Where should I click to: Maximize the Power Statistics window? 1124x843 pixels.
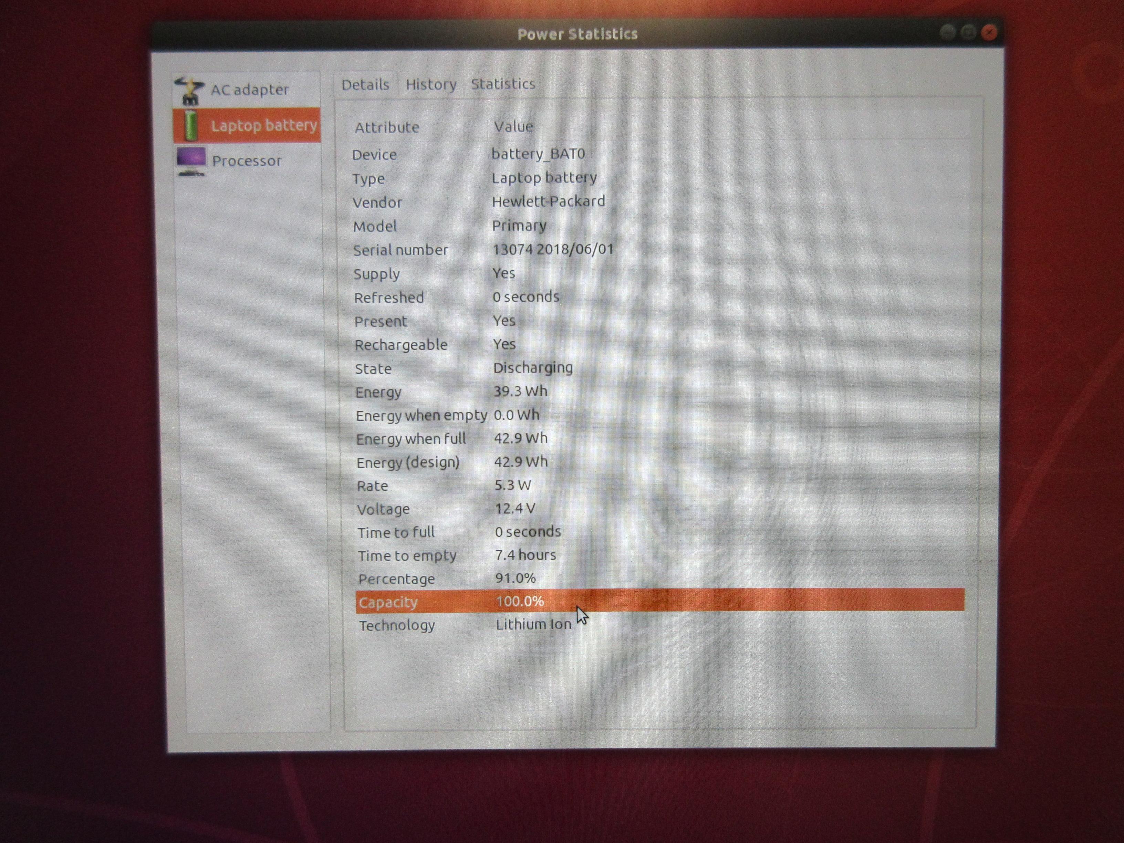point(968,32)
